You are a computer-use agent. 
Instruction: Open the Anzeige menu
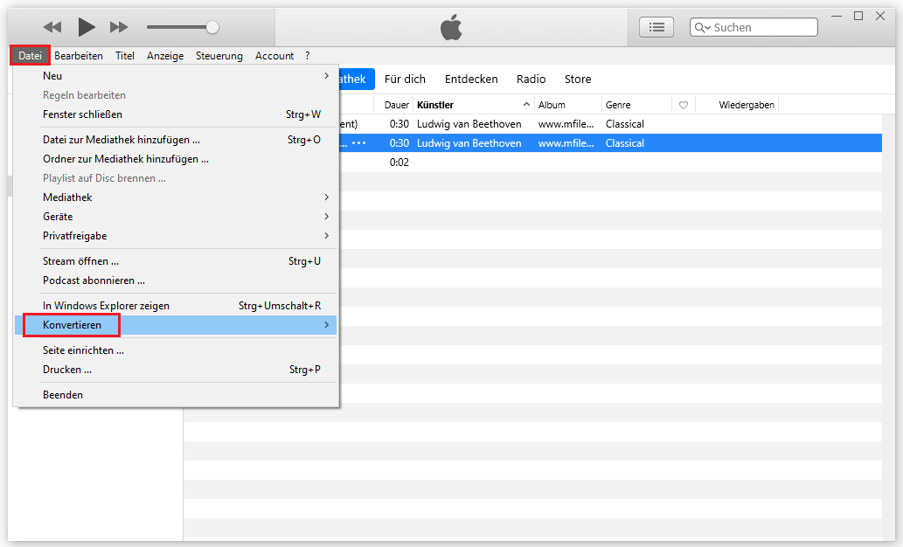165,56
